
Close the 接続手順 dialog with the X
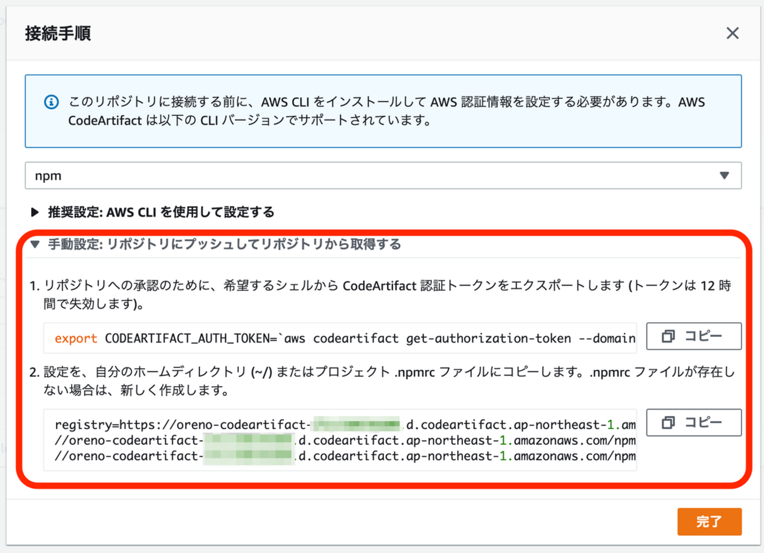pyautogui.click(x=732, y=33)
